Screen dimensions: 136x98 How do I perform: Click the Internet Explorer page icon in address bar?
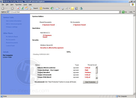pyautogui.click(x=8, y=12)
